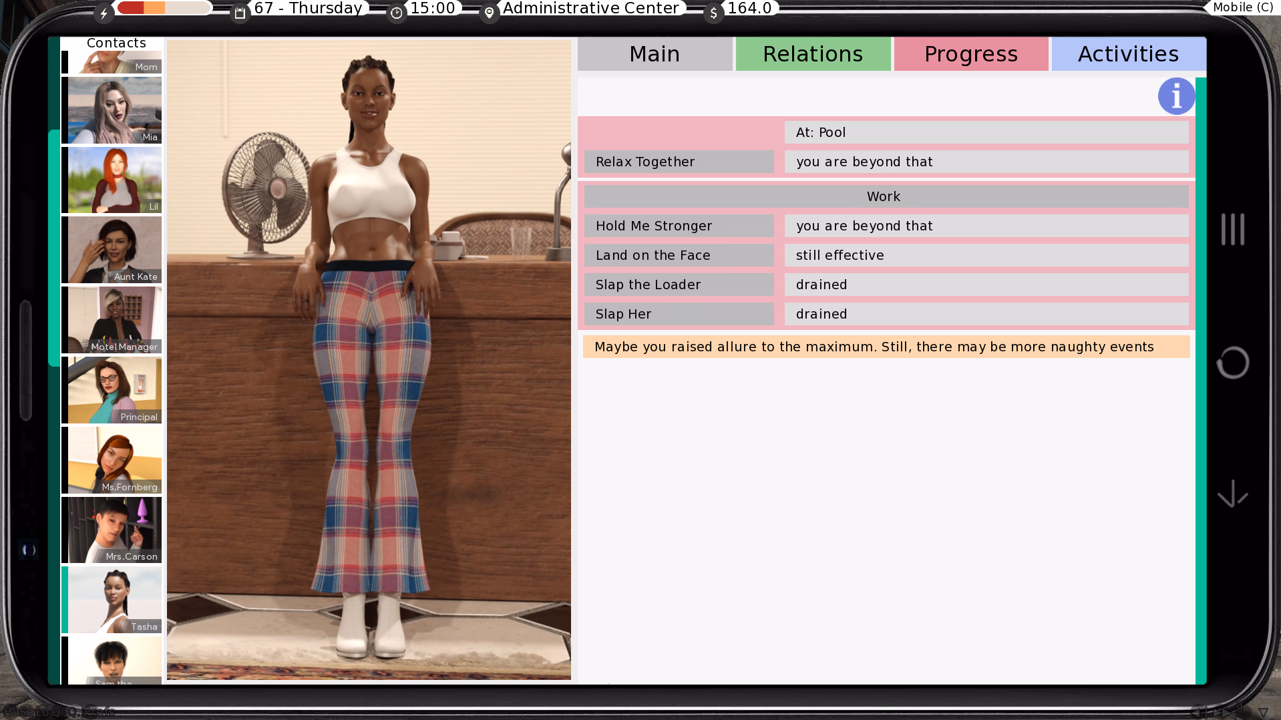1281x720 pixels.
Task: Tap the phone circular home icon
Action: tap(1232, 363)
